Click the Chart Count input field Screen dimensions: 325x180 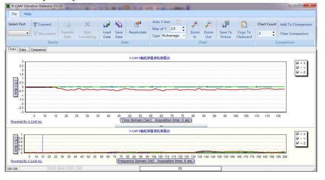pyautogui.click(x=265, y=34)
